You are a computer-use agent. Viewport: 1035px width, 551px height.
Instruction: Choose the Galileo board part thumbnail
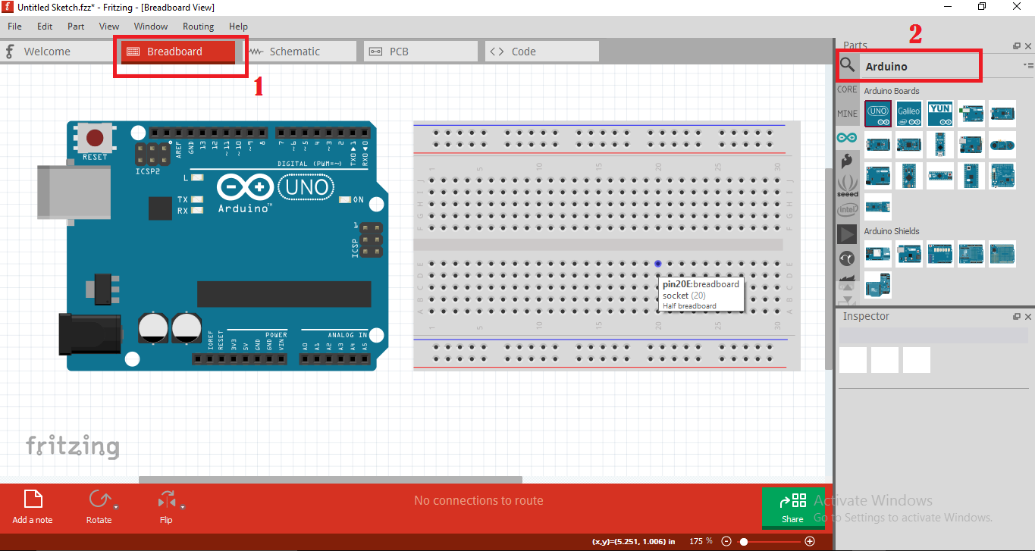909,113
